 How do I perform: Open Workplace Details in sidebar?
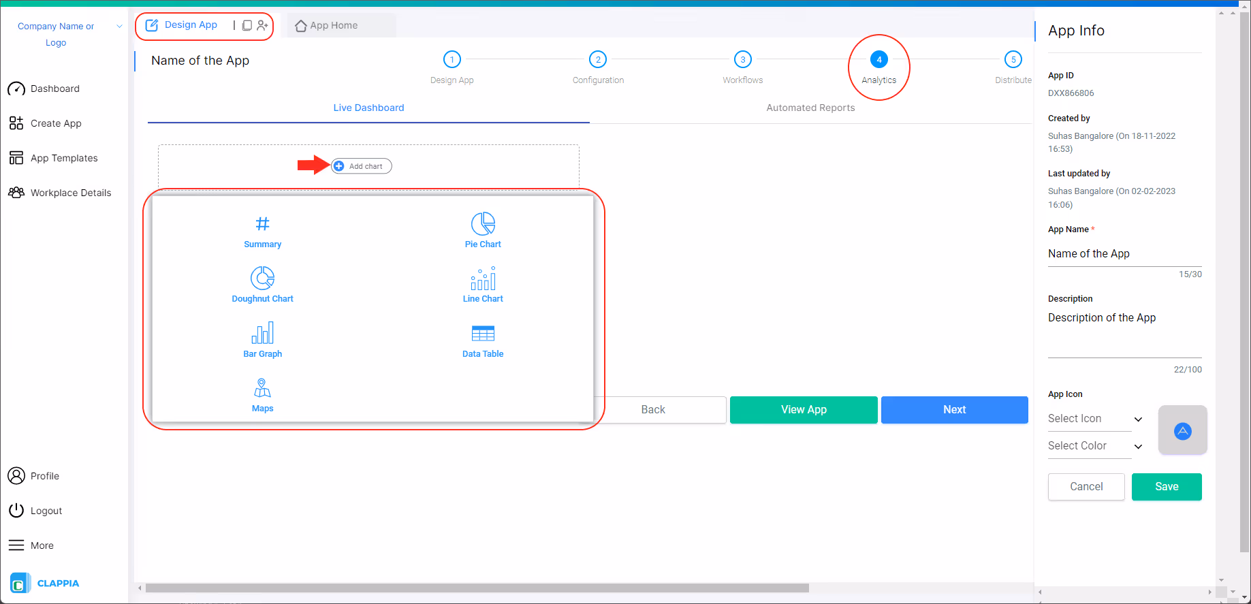pos(60,193)
